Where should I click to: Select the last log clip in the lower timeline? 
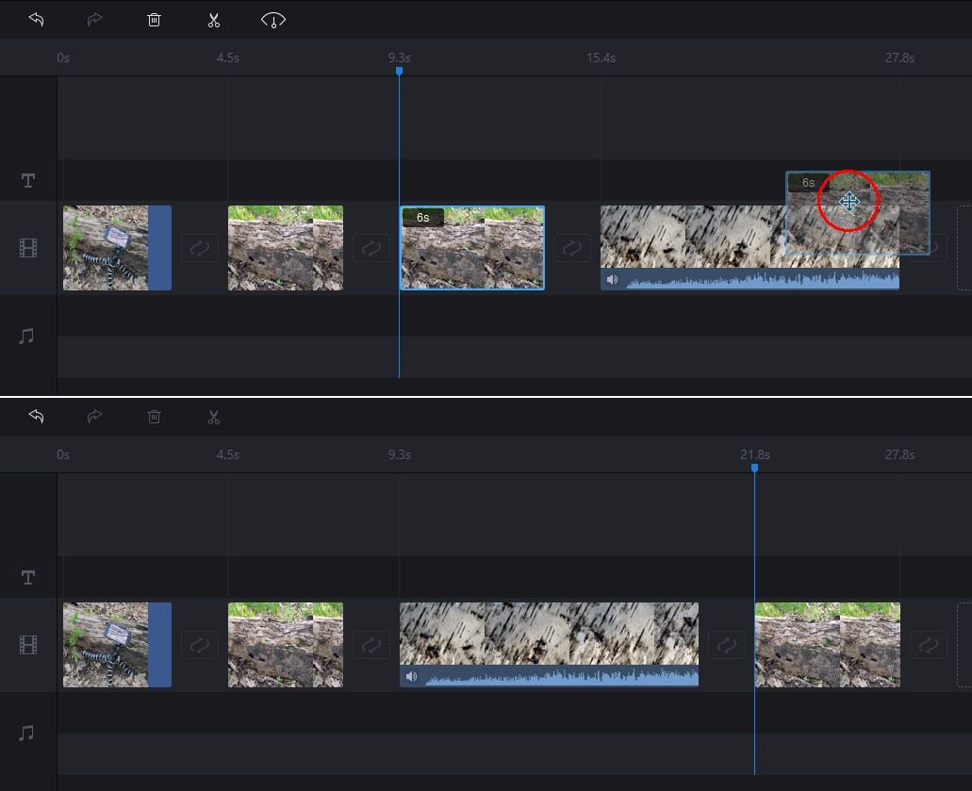coord(828,645)
